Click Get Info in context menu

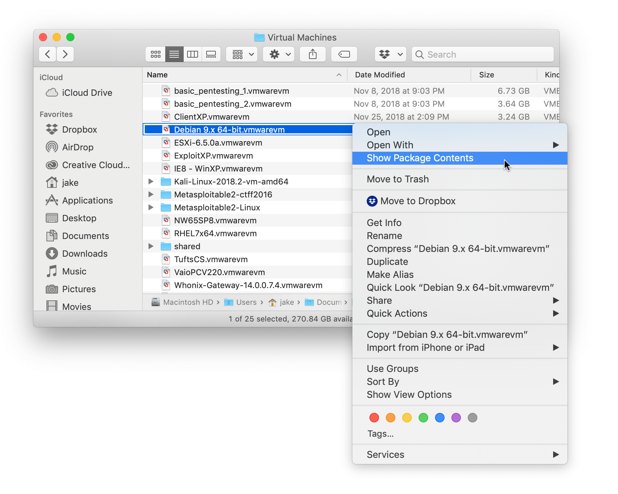point(384,223)
